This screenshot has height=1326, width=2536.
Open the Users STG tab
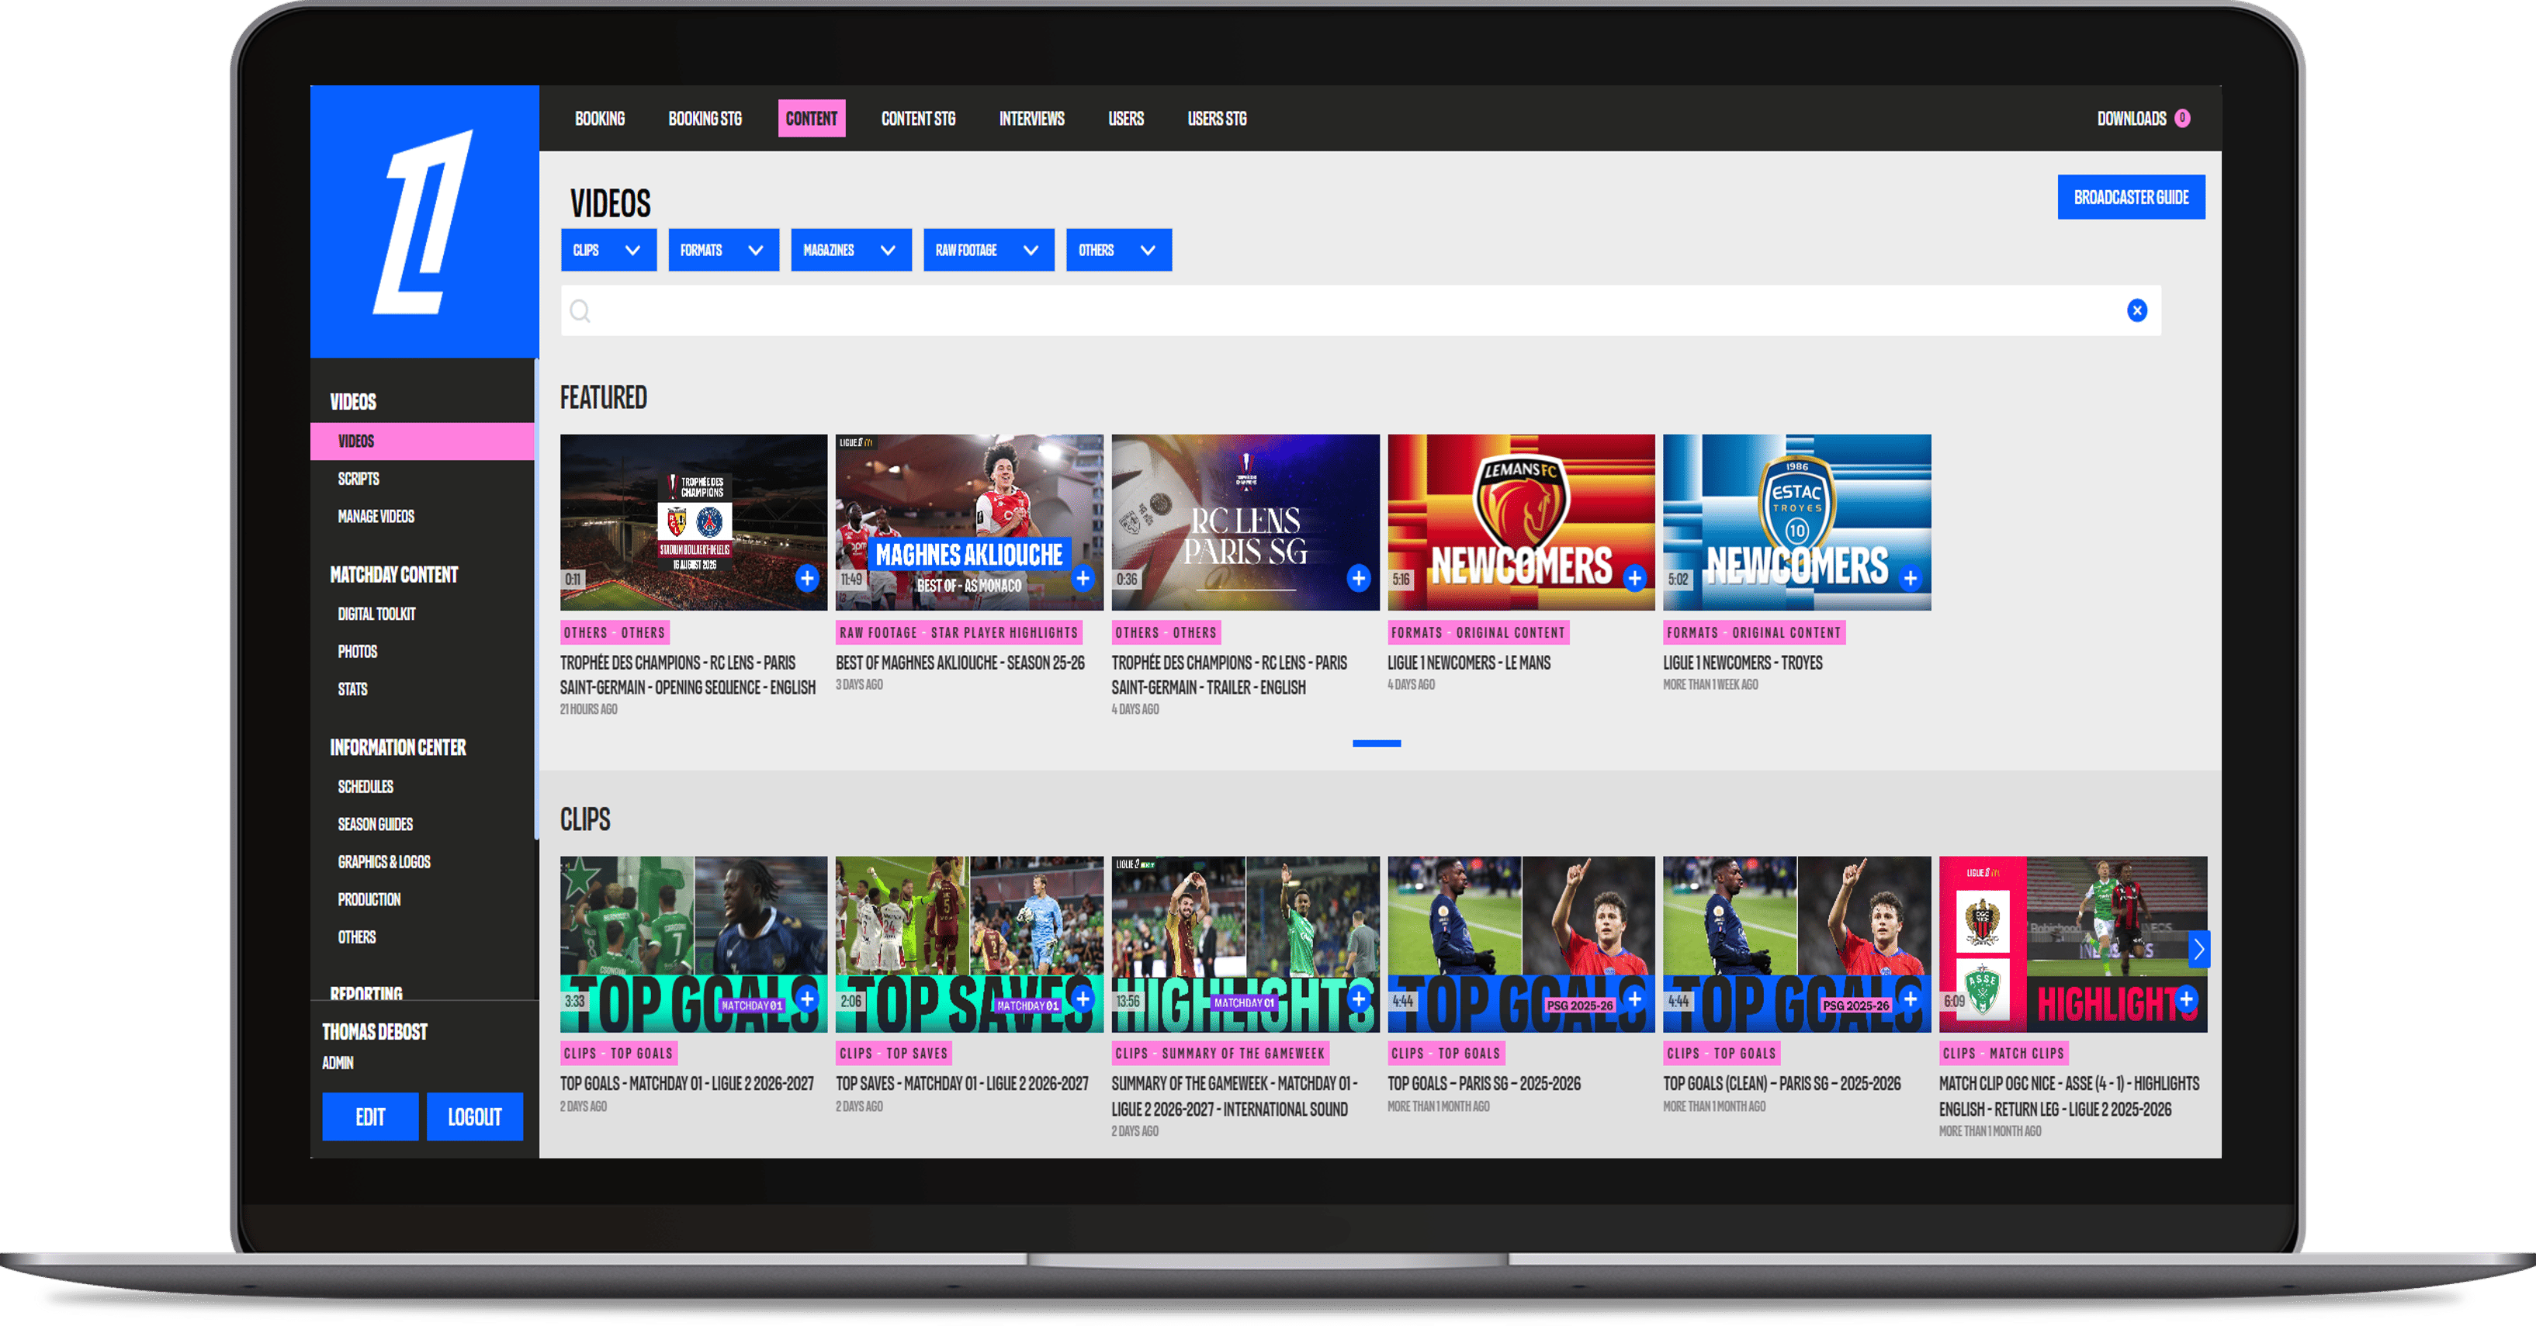point(1217,118)
